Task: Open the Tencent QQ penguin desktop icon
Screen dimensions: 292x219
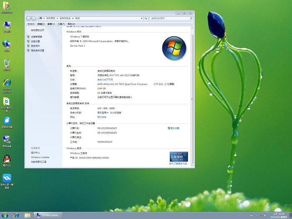Action: point(7,159)
